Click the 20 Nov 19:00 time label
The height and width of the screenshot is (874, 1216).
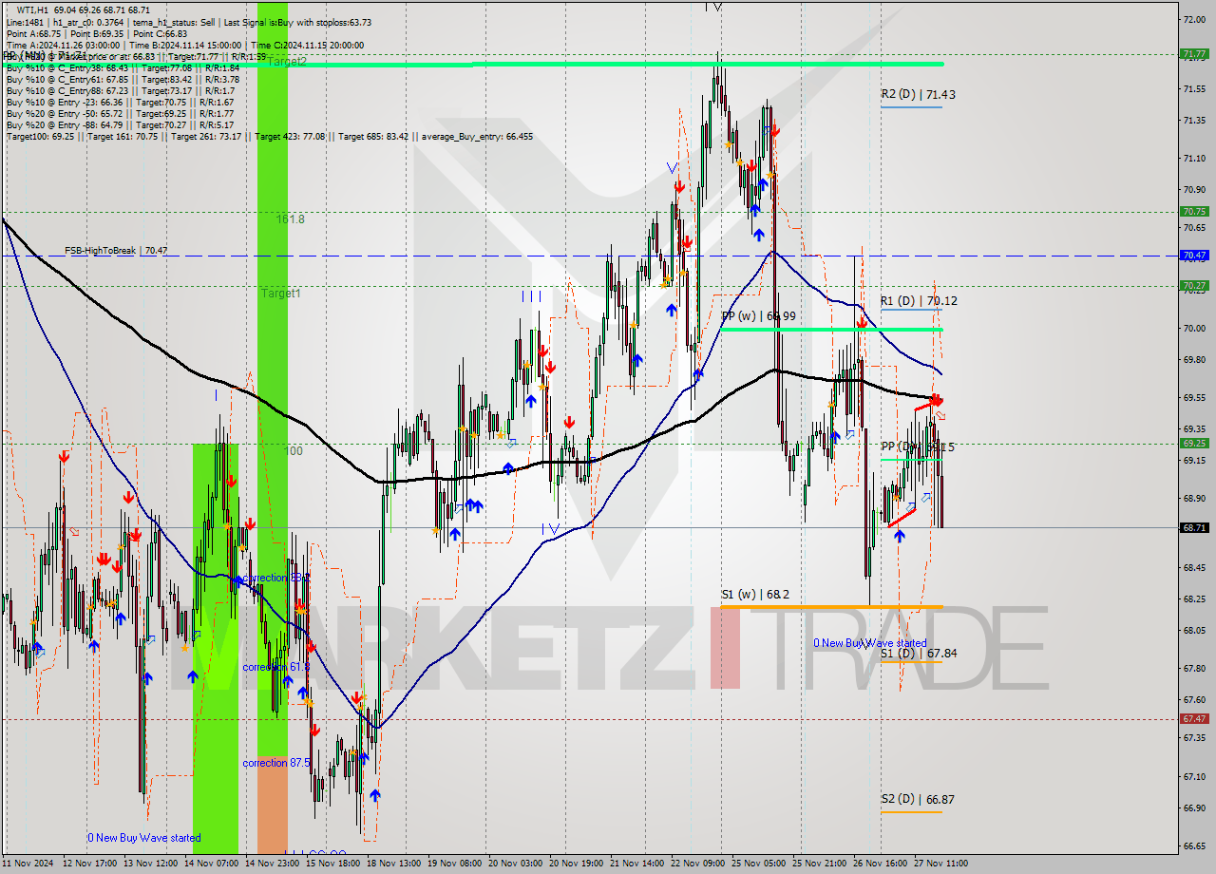point(577,864)
